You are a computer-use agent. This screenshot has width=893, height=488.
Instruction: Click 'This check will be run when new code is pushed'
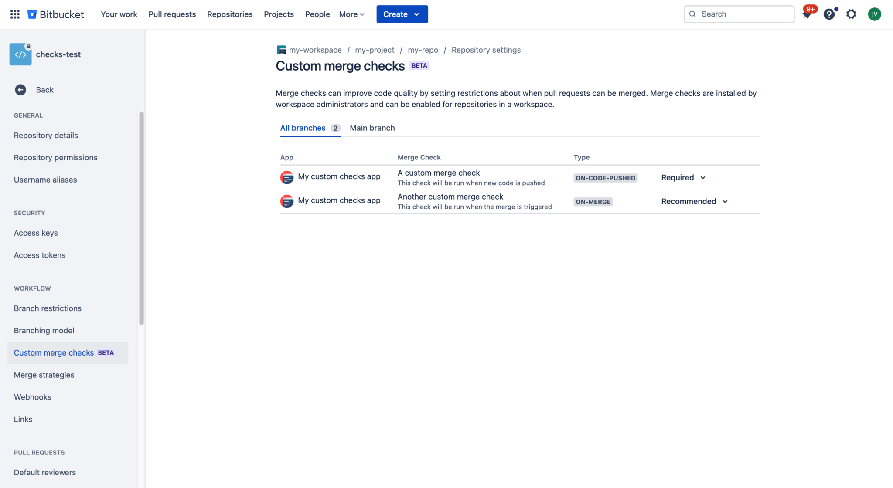(x=471, y=183)
